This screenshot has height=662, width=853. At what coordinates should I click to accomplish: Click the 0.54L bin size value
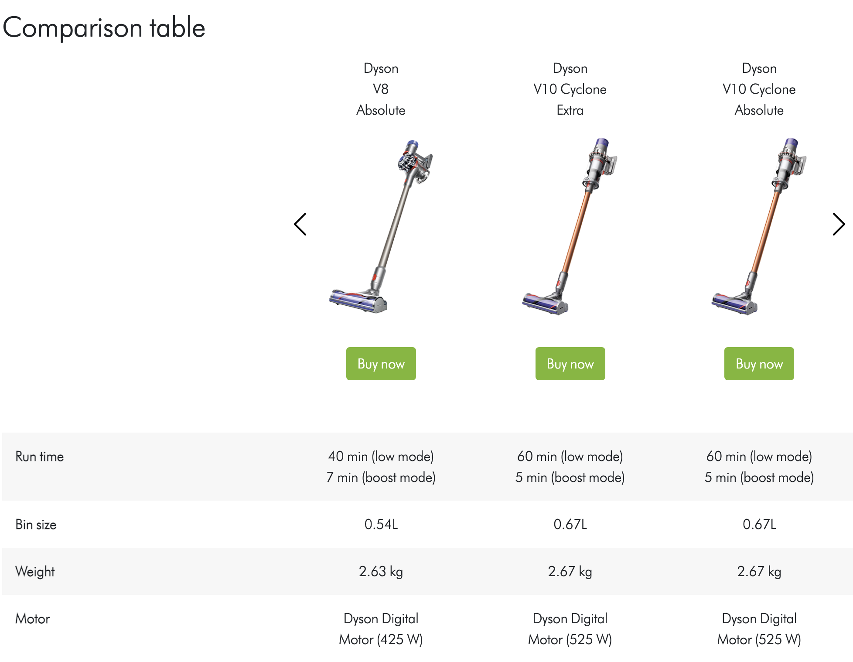381,524
